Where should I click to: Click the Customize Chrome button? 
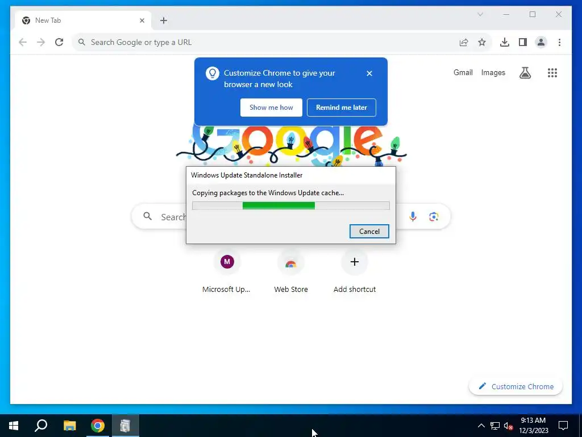pyautogui.click(x=516, y=386)
